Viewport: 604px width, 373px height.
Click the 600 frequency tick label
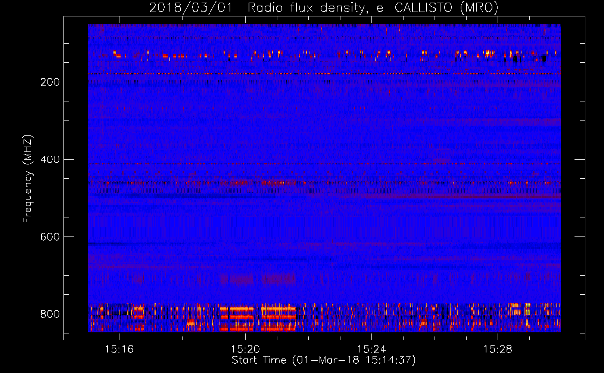click(50, 237)
